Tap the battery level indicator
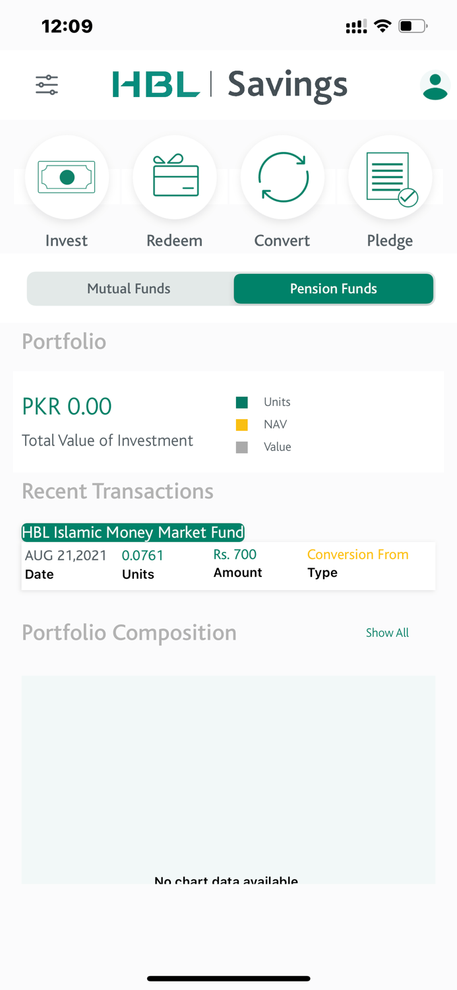The height and width of the screenshot is (990, 457). tap(412, 25)
